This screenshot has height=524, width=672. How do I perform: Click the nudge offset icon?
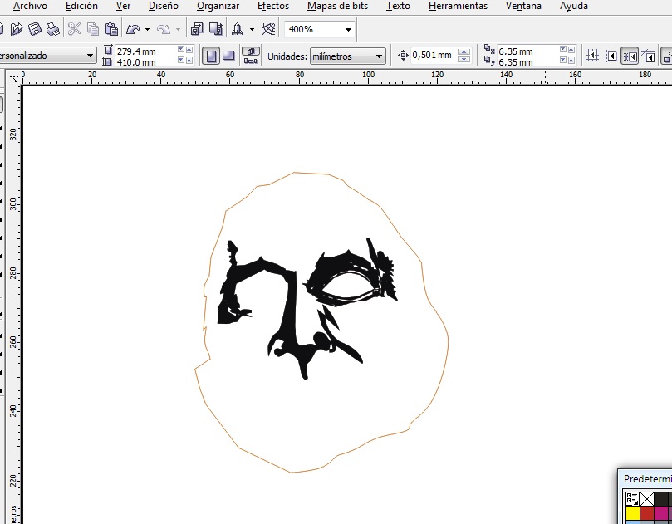point(403,56)
